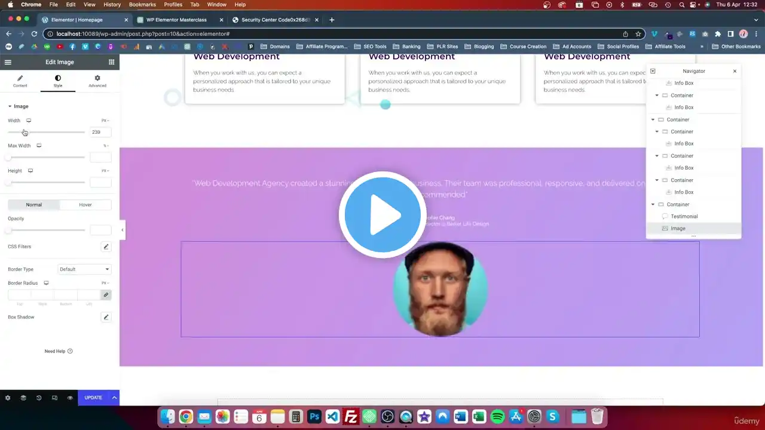
Task: Select the bearded man testimonial image
Action: coord(440,290)
